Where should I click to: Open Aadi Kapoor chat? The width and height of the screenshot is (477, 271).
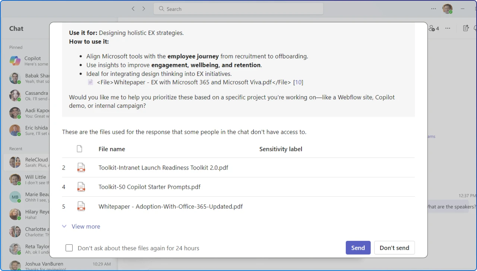[x=29, y=113]
